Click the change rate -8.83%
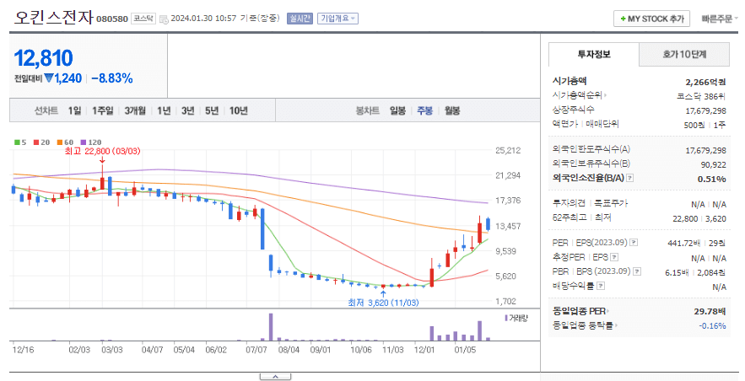 [112, 78]
